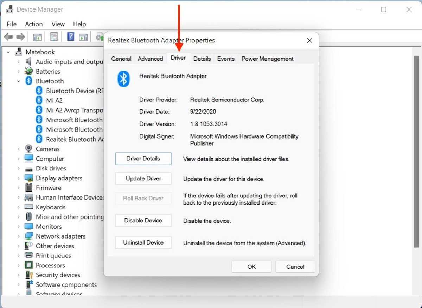
Task: Click the Update Driver button
Action: click(x=143, y=179)
